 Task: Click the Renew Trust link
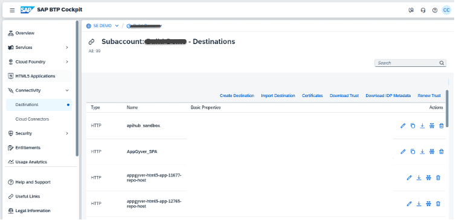pos(429,96)
